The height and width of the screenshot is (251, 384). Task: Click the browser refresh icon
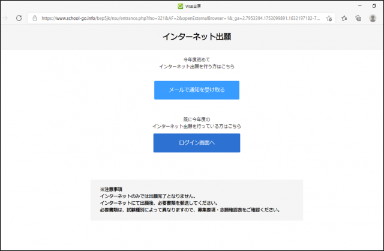point(19,18)
